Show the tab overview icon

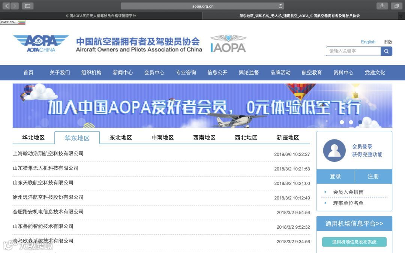[396, 6]
